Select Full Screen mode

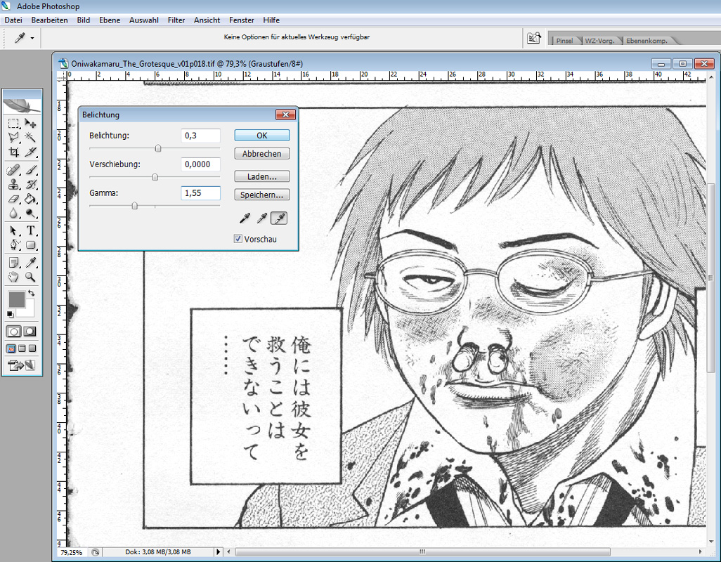point(32,348)
